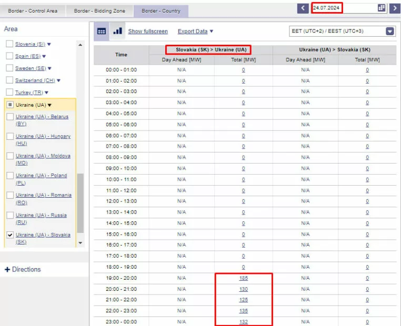Open SK>UA total value 185 at 19:00
The height and width of the screenshot is (326, 401).
(244, 278)
